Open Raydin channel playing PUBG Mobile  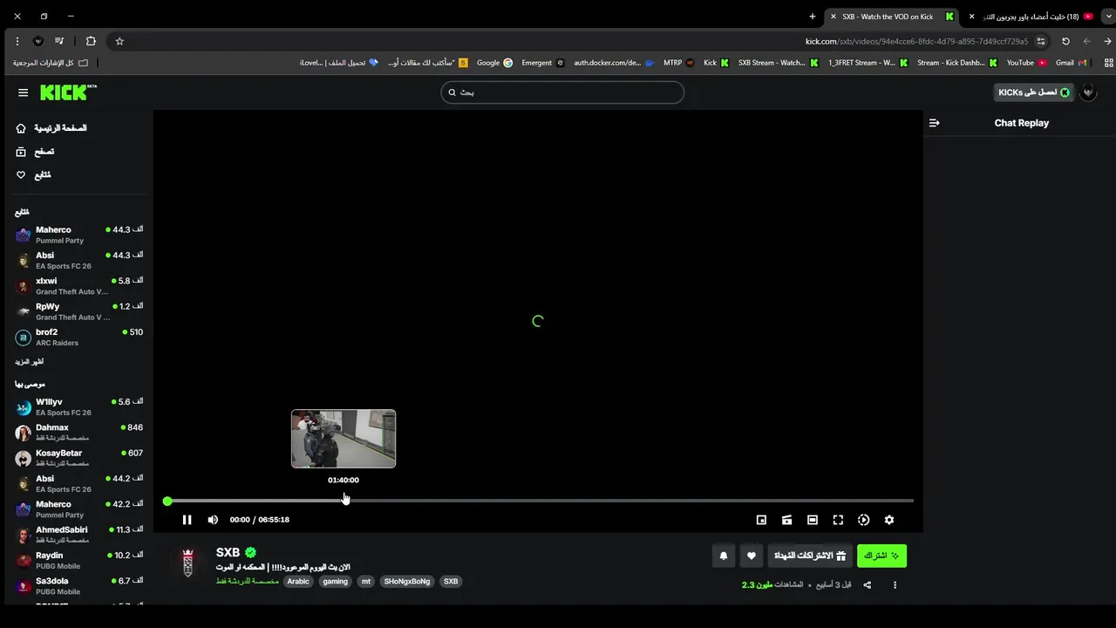[78, 560]
